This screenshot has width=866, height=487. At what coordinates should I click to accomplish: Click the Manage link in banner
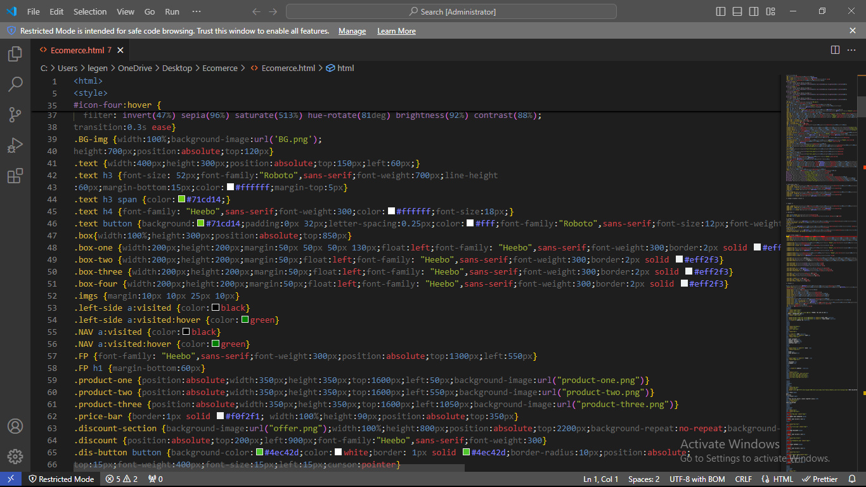click(x=352, y=31)
